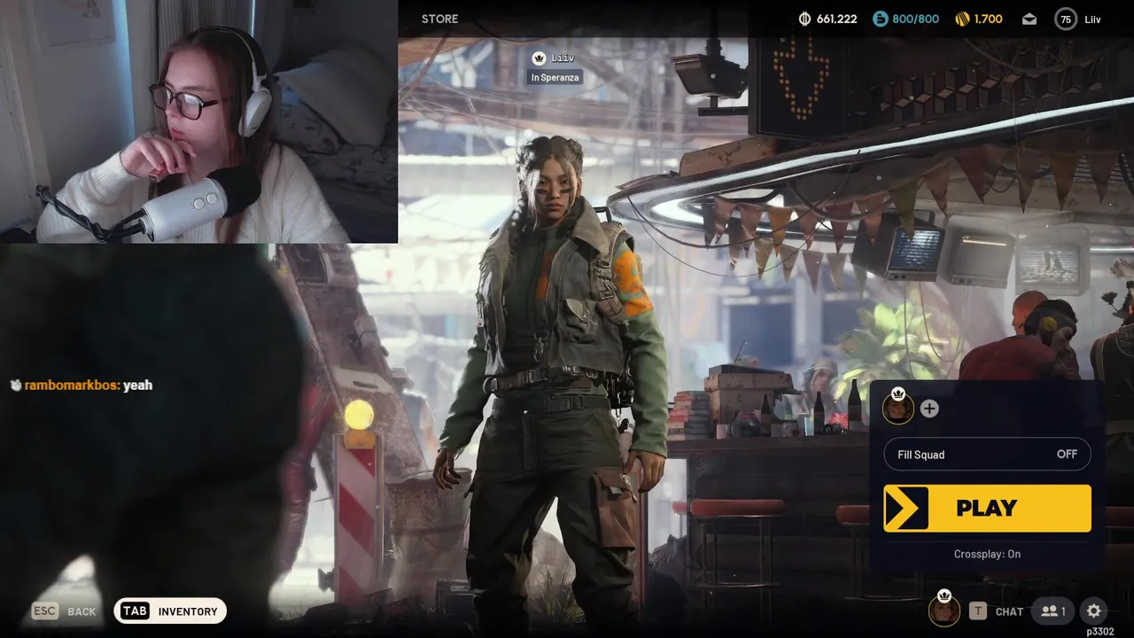This screenshot has width=1134, height=638.
Task: Open the Liiv profile name
Action: (x=1093, y=19)
